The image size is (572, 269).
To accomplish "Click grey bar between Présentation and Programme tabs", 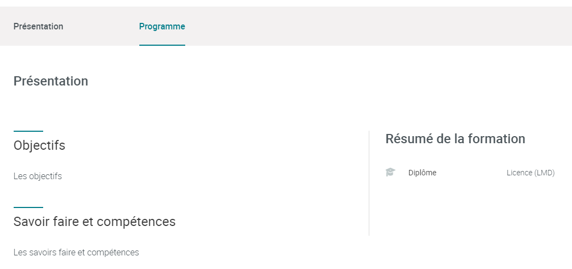I will tap(101, 26).
